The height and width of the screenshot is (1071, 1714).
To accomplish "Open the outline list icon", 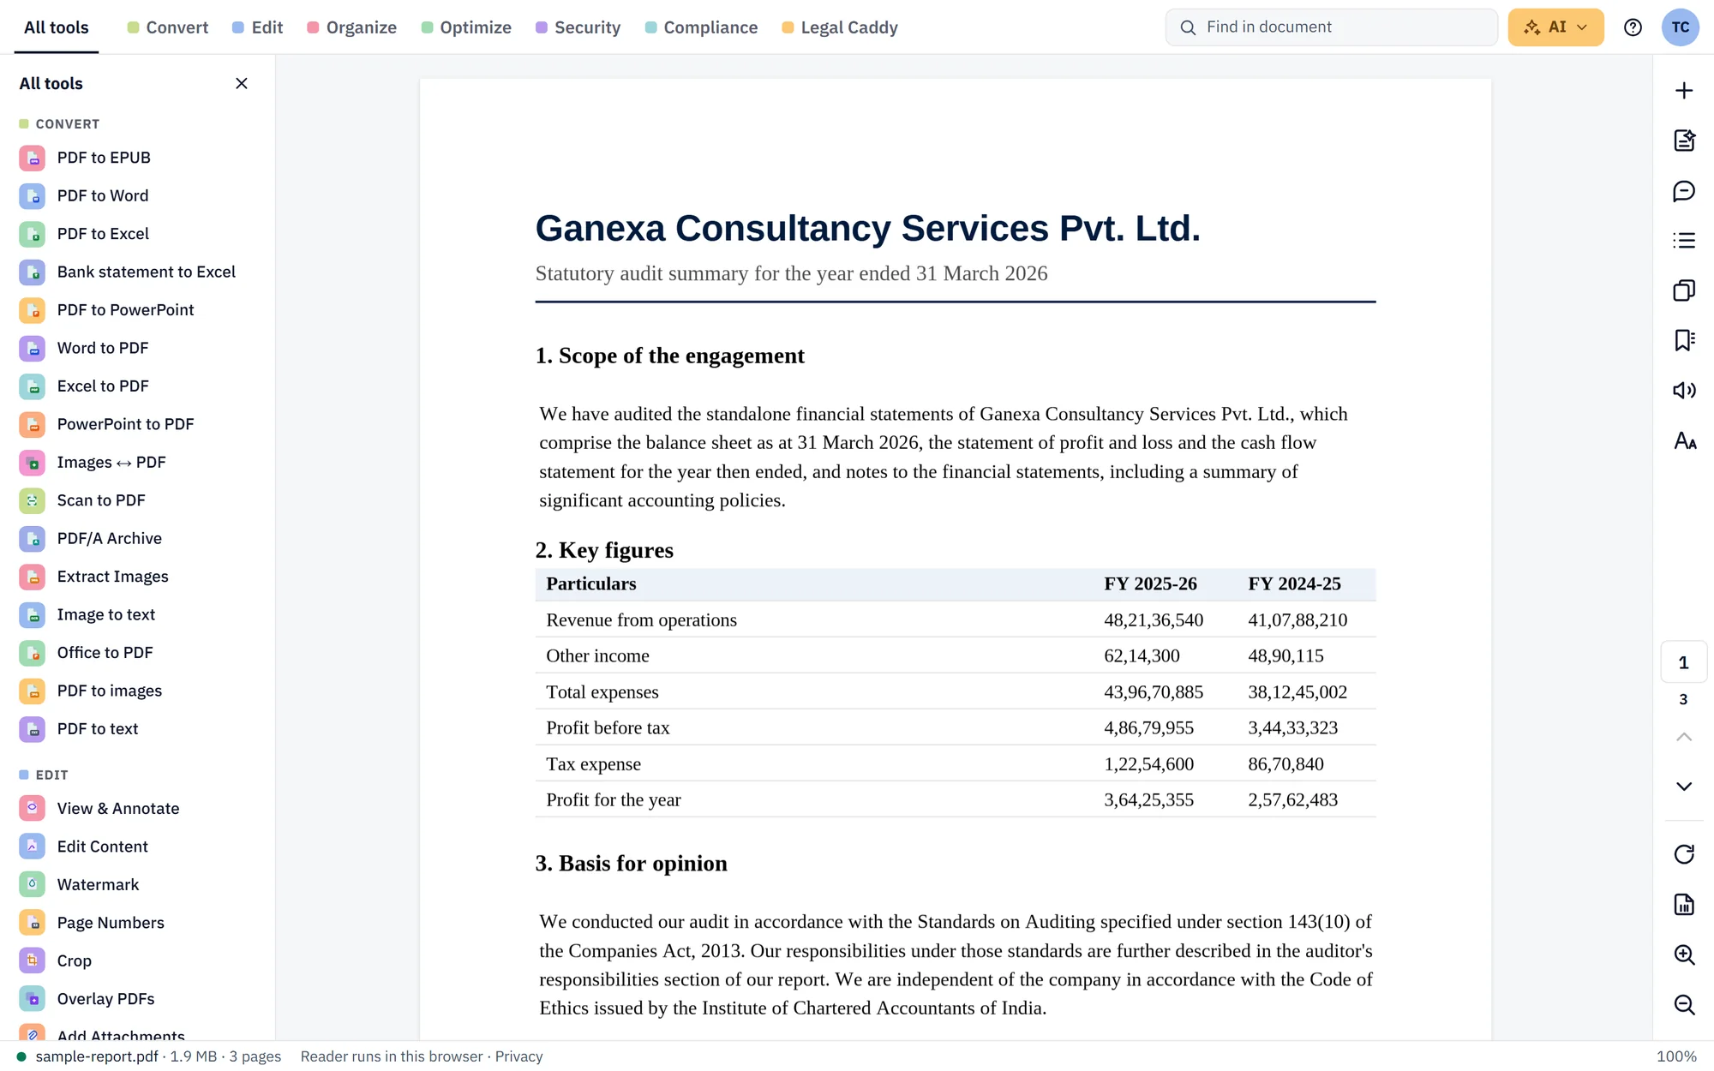I will [1684, 241].
